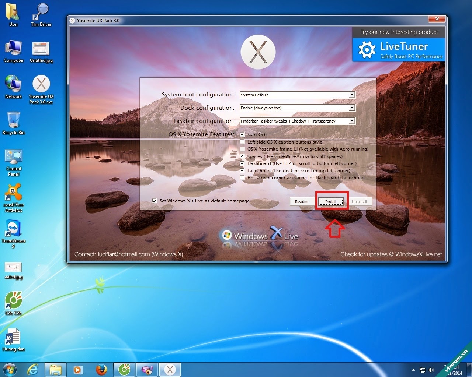This screenshot has height=377, width=472.
Task: Toggle the Launchpad feature checkbox
Action: point(242,170)
